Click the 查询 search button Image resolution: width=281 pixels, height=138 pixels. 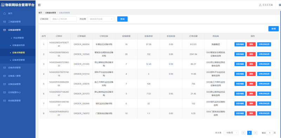pyautogui.click(x=122, y=19)
